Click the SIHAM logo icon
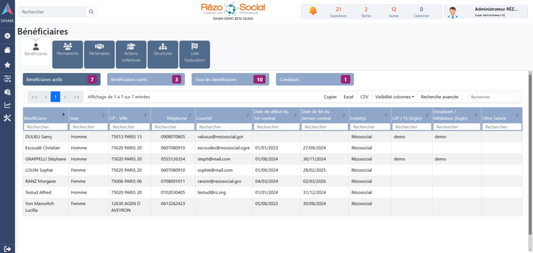 click(x=7, y=9)
